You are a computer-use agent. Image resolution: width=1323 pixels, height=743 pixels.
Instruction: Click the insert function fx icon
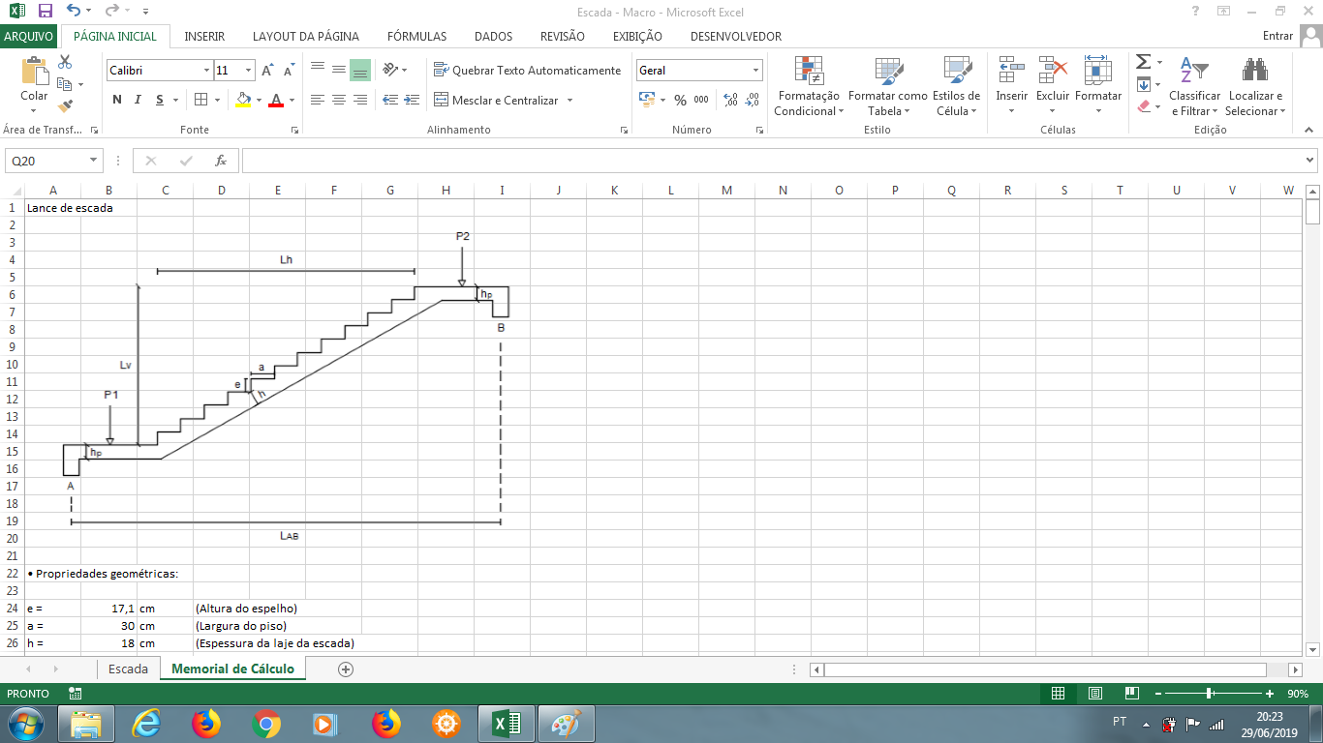click(x=221, y=161)
